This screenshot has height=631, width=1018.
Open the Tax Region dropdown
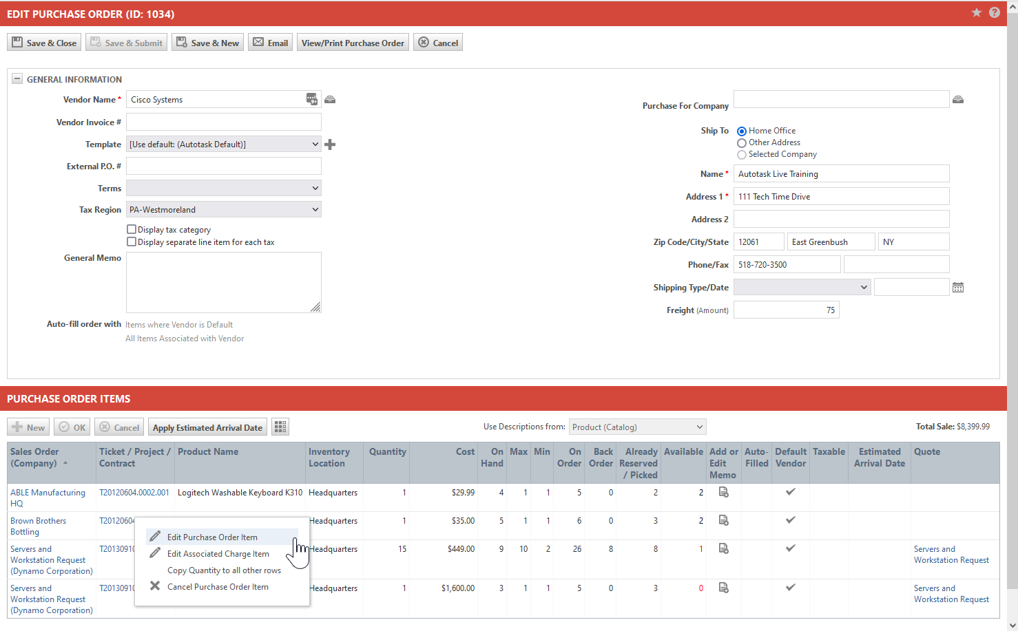tap(224, 210)
